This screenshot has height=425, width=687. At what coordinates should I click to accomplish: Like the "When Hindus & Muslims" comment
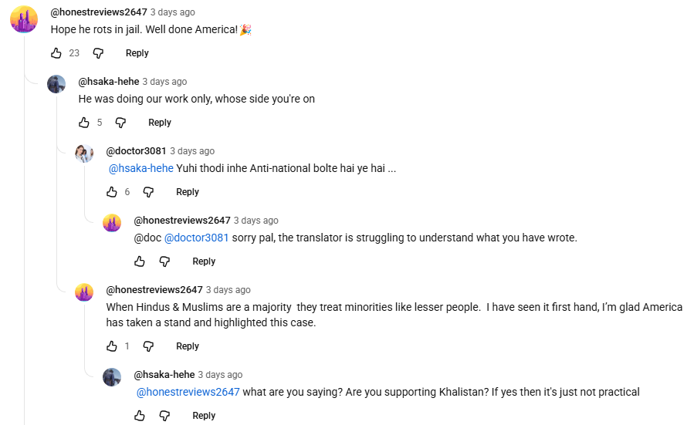pyautogui.click(x=112, y=346)
